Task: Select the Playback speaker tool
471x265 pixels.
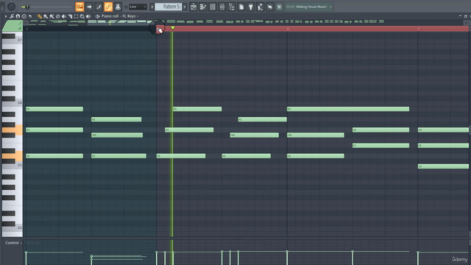Action: click(x=88, y=16)
